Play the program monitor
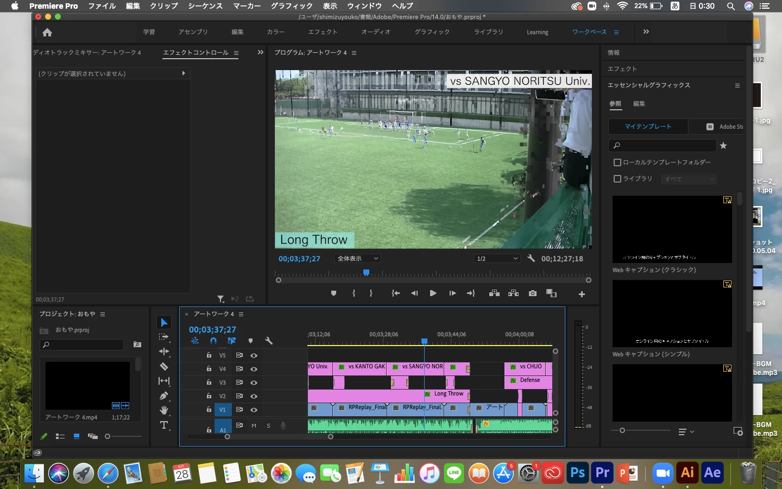This screenshot has height=489, width=782. point(433,293)
